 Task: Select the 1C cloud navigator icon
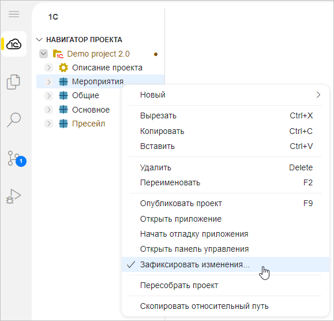tap(14, 44)
